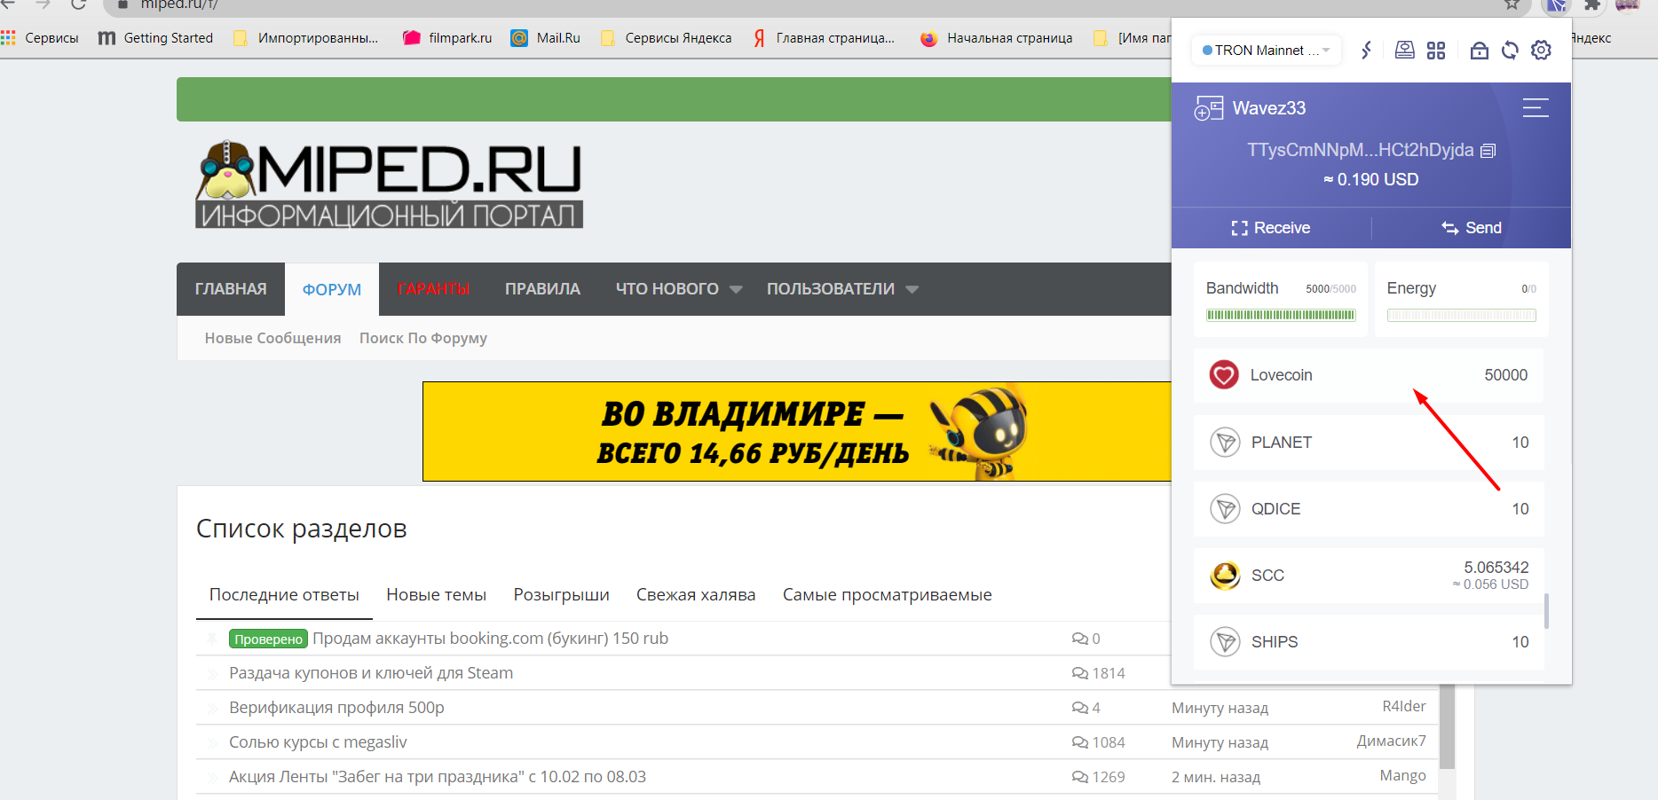Click the Проверено badge
The image size is (1658, 800).
click(269, 639)
